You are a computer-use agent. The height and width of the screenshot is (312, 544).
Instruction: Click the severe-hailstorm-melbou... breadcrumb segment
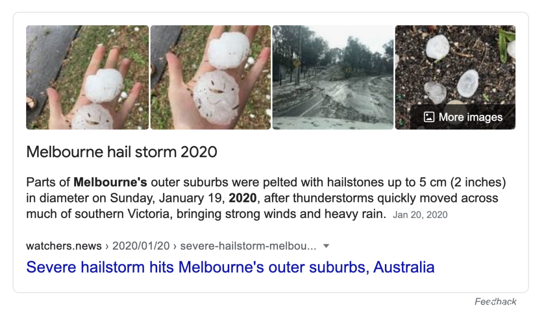[248, 246]
